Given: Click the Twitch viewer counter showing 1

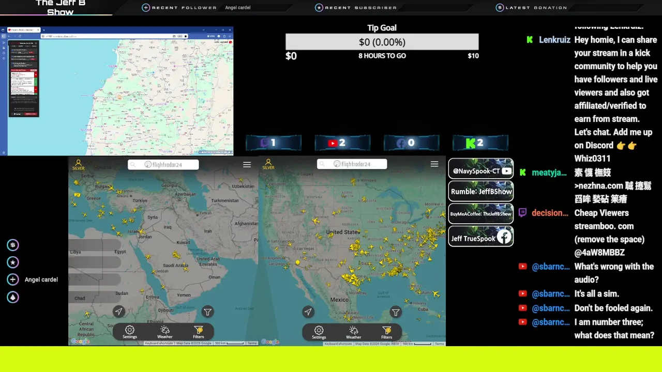Looking at the screenshot, I should 274,143.
